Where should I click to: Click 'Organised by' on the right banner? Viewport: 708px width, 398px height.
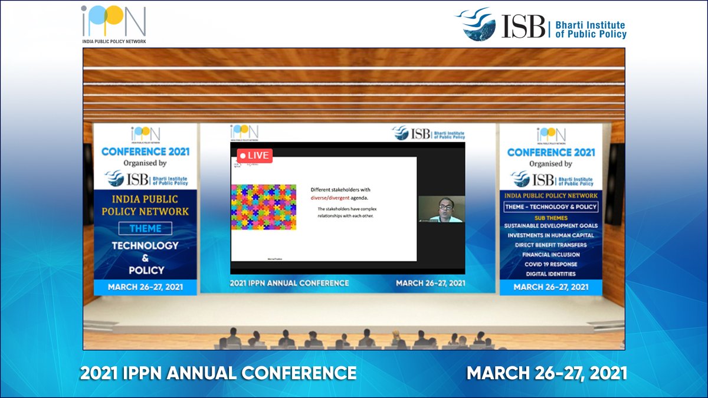(x=550, y=164)
